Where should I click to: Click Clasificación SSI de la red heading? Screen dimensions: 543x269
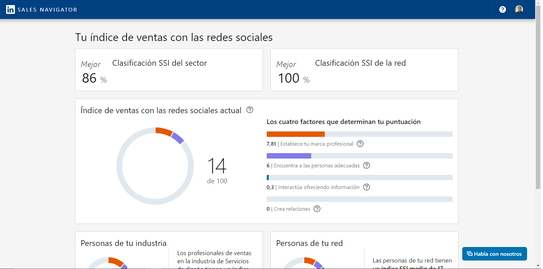(360, 63)
